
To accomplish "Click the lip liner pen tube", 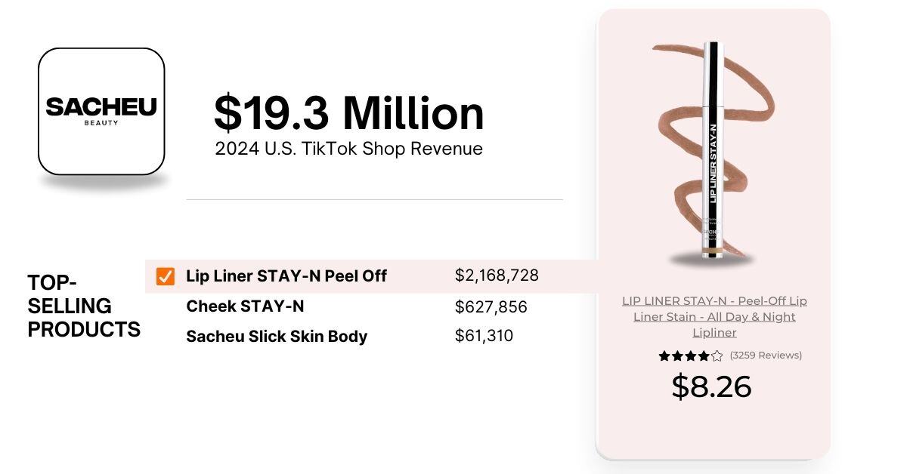I will [x=711, y=151].
